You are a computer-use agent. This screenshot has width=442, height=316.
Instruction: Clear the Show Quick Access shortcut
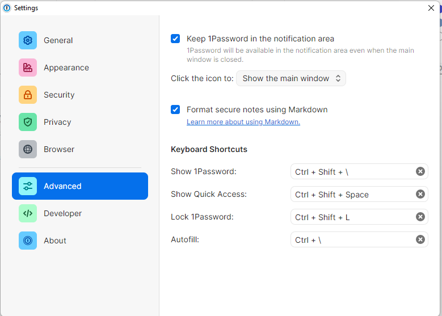point(420,194)
